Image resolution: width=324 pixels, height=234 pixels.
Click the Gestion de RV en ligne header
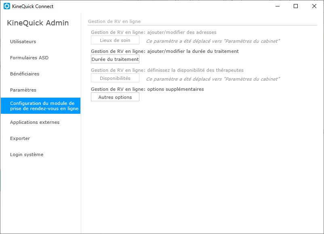point(114,21)
